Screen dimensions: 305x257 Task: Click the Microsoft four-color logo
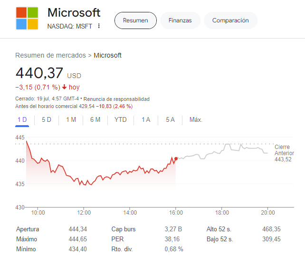27,18
